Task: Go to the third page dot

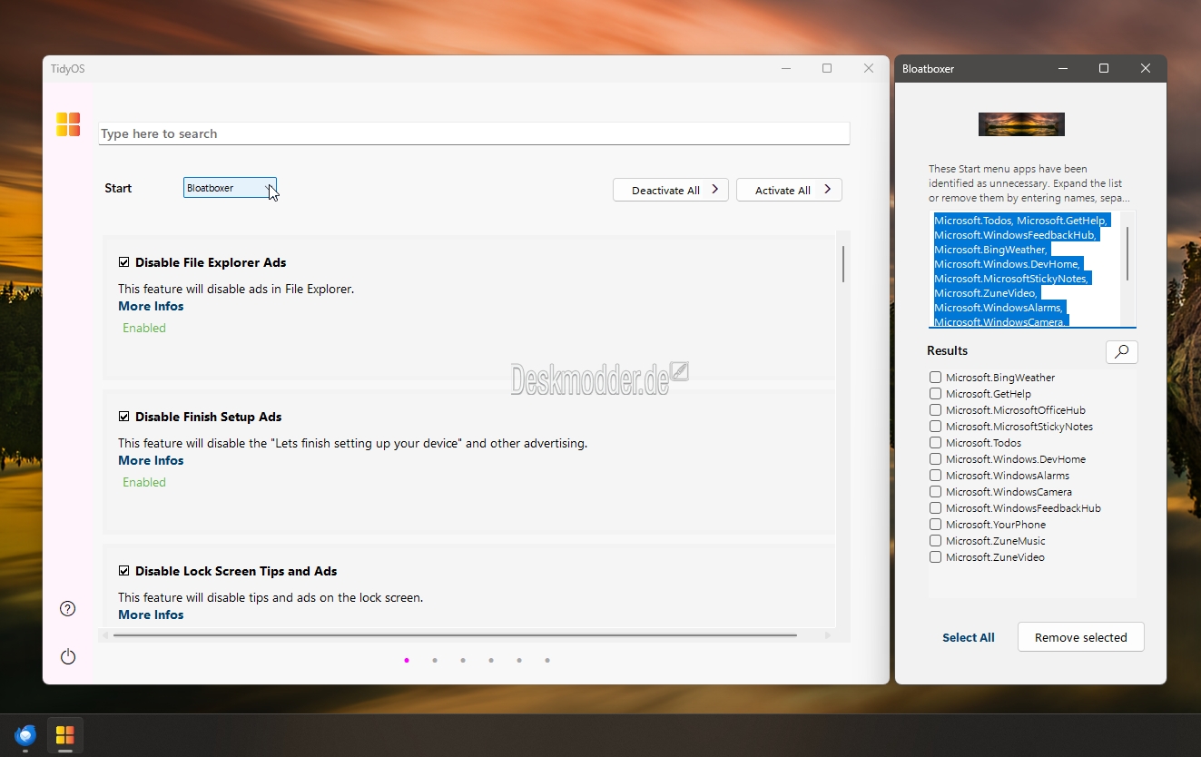Action: [463, 661]
